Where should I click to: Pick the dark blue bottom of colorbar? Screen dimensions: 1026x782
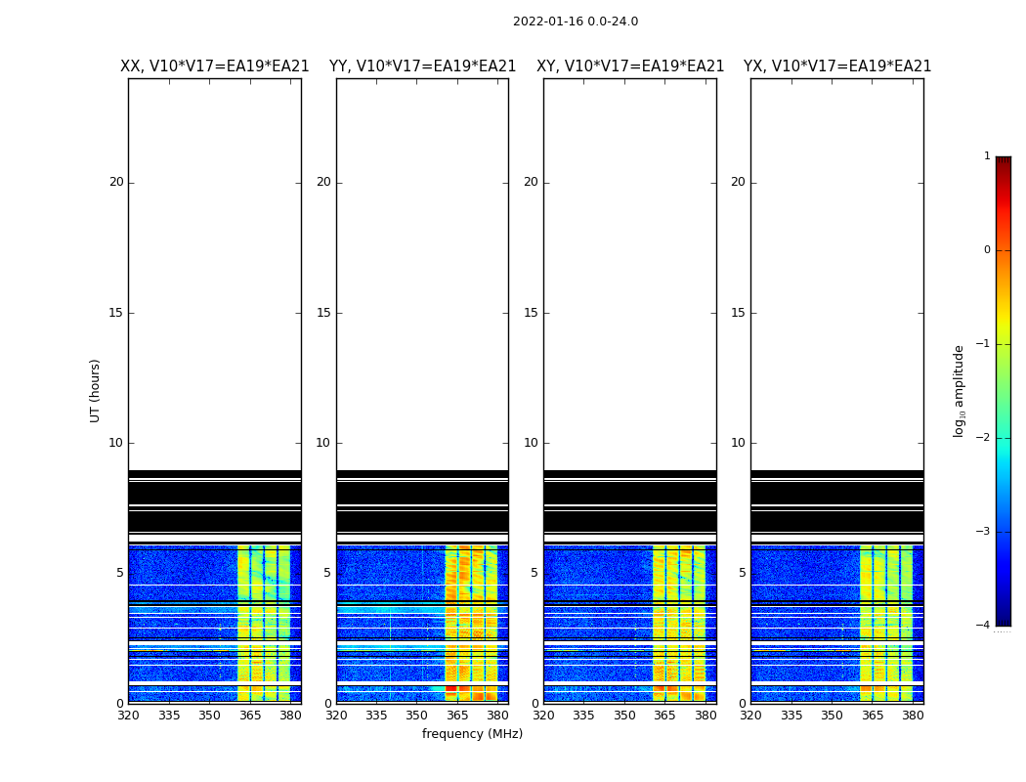click(x=1003, y=619)
